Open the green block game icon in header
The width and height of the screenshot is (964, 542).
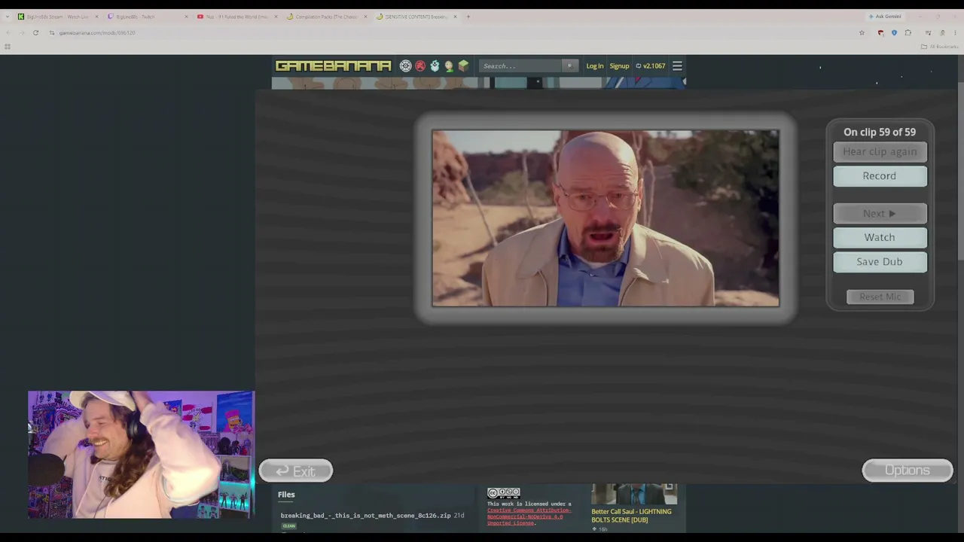pyautogui.click(x=463, y=66)
